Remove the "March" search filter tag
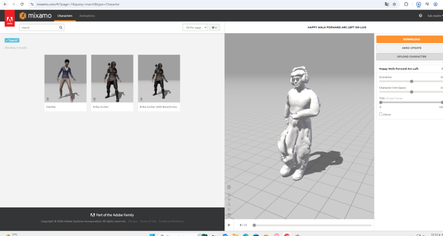Image resolution: width=443 pixels, height=236 pixels. 12,40
